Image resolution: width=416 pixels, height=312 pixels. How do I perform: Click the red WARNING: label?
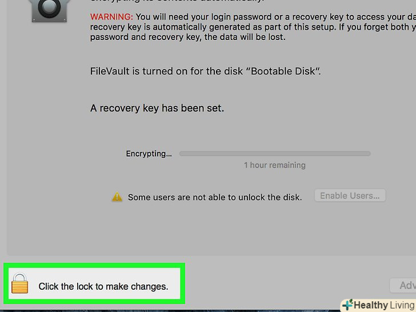(111, 17)
